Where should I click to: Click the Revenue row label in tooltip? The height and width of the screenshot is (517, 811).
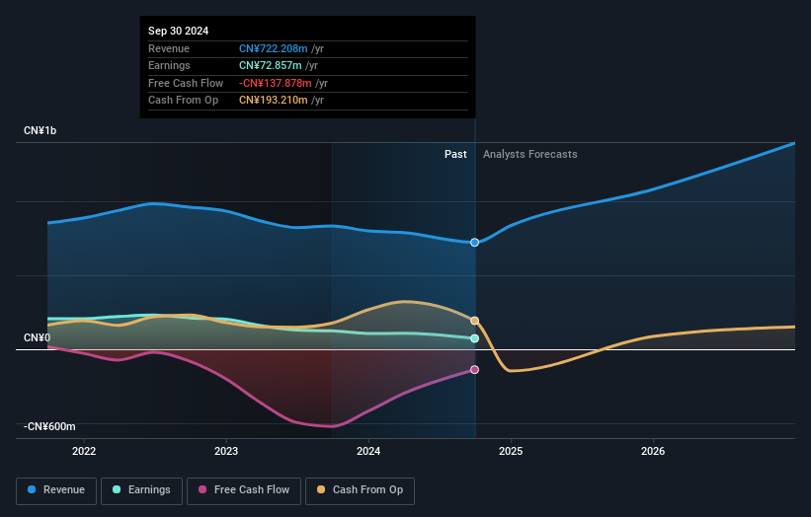tap(169, 48)
